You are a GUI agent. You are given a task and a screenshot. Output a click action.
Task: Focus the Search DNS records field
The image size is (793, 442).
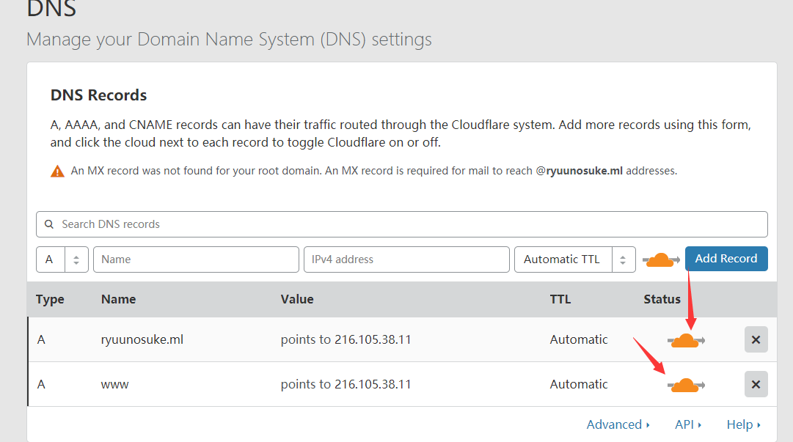[402, 224]
